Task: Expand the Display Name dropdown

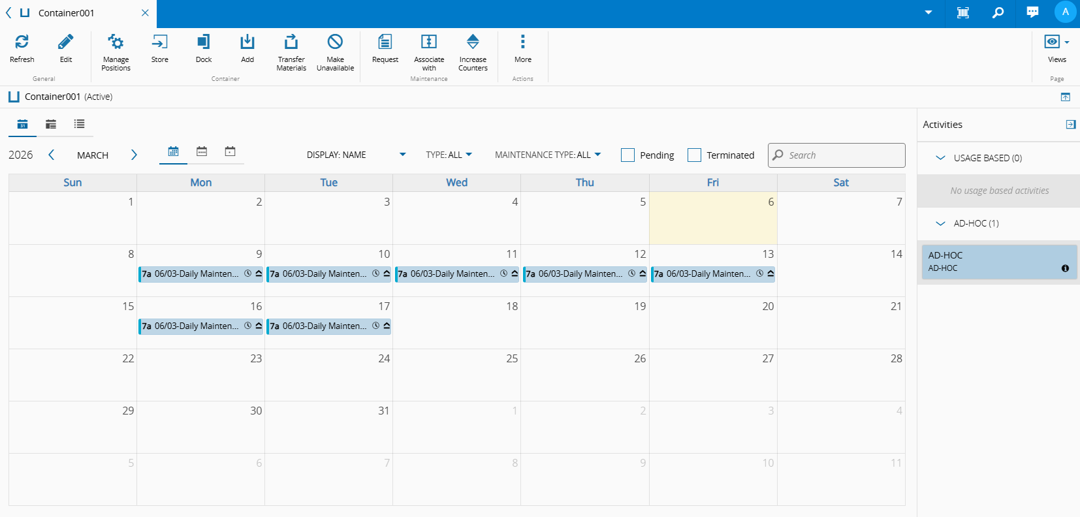Action: pyautogui.click(x=356, y=155)
